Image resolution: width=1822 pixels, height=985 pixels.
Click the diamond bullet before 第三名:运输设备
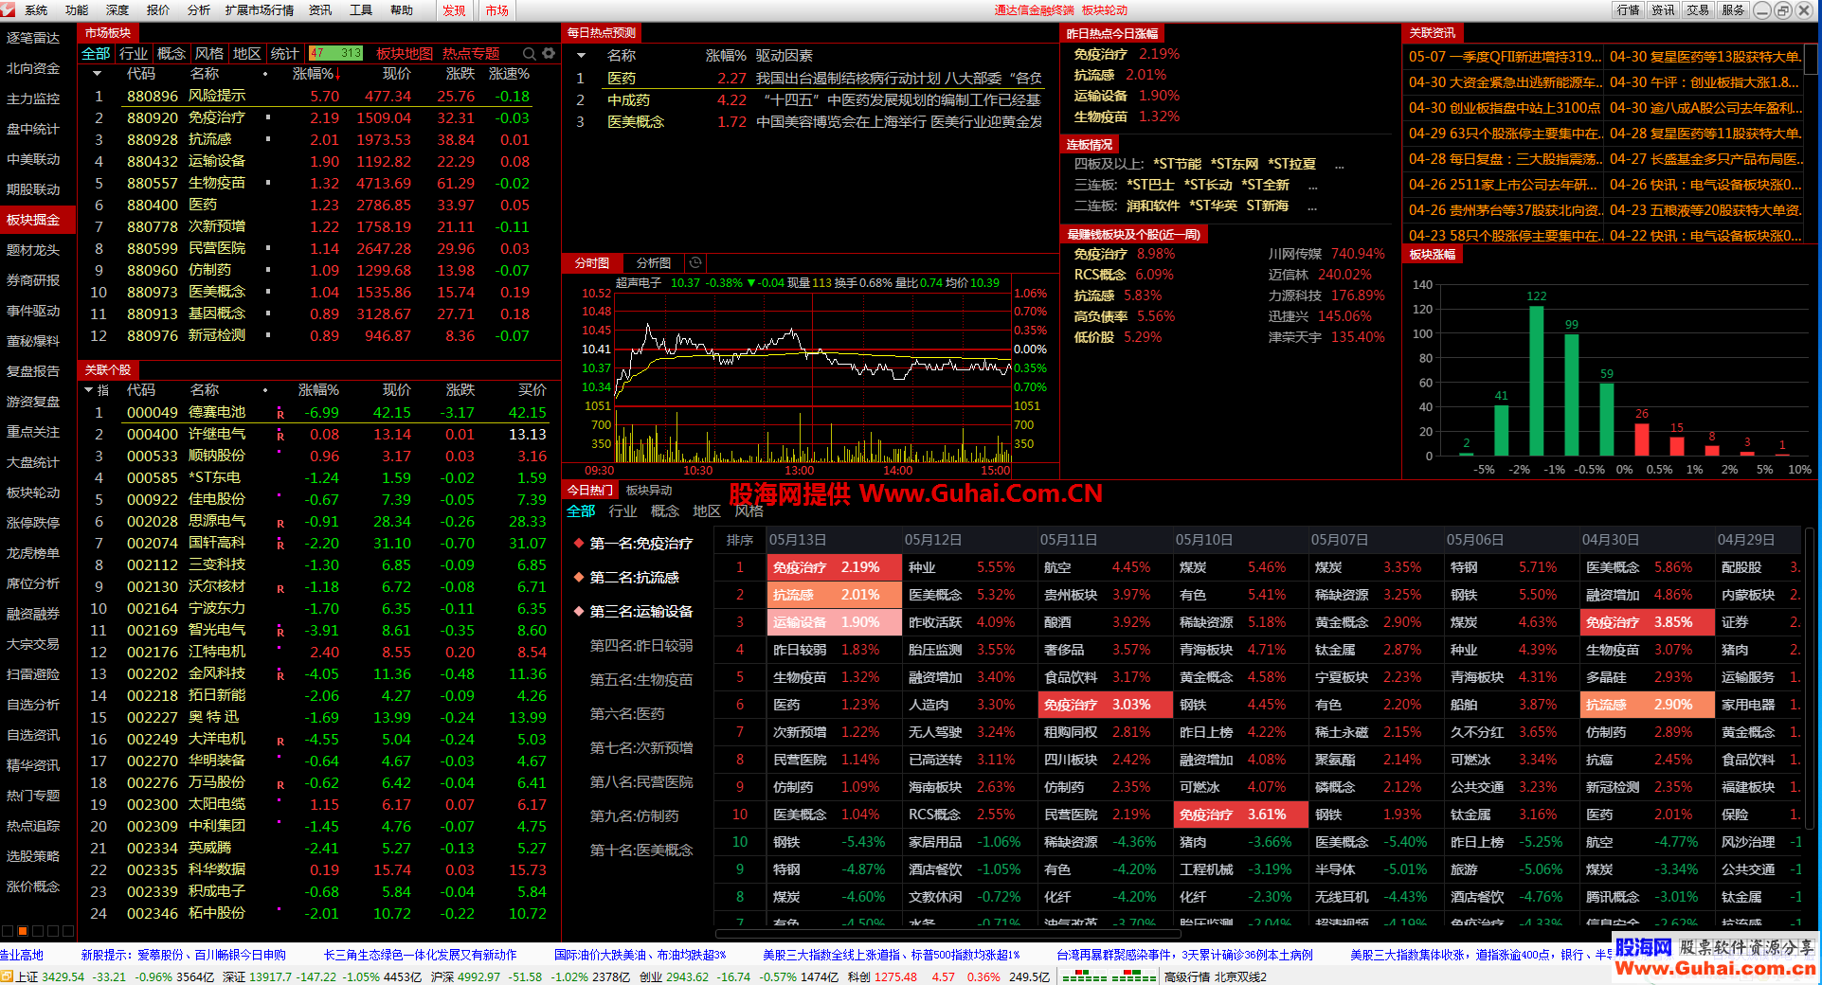[578, 611]
